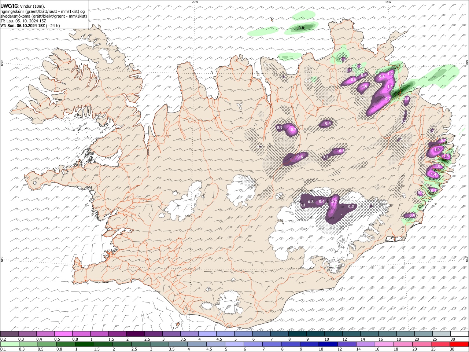The image size is (469, 352).
Task: Click the bottom legend row swatch labeled 2.5
Action: click(141, 344)
